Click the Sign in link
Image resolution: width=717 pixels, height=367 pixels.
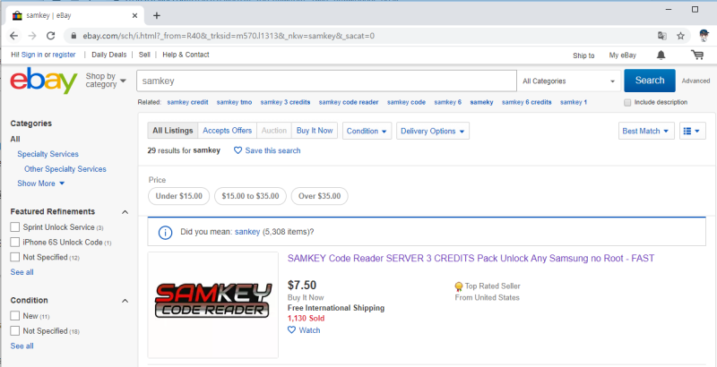click(32, 55)
